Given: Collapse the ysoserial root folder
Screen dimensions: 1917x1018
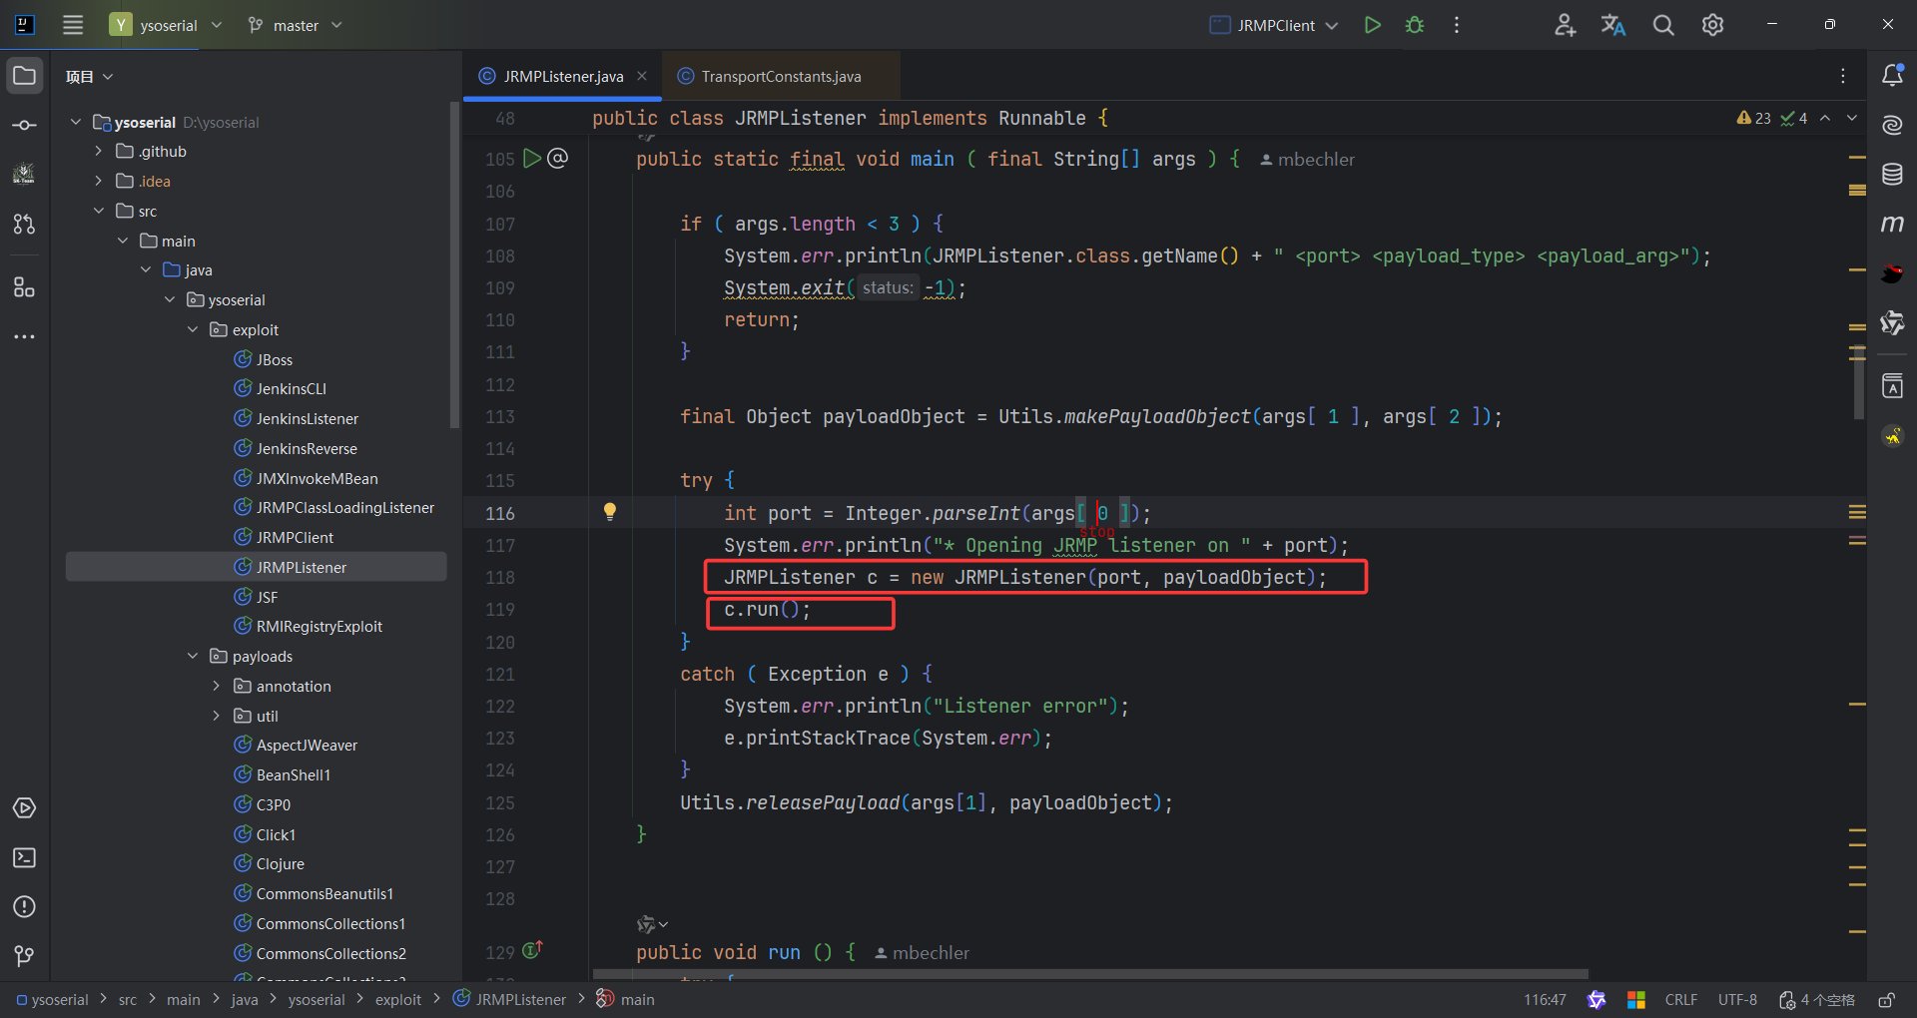Looking at the screenshot, I should point(76,122).
